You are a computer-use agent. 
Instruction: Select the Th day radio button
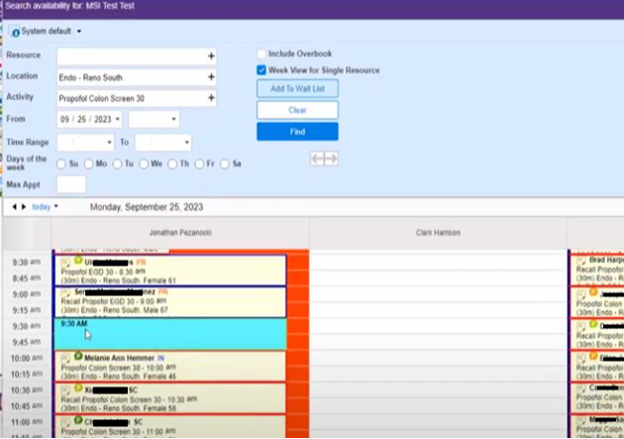[x=172, y=164]
